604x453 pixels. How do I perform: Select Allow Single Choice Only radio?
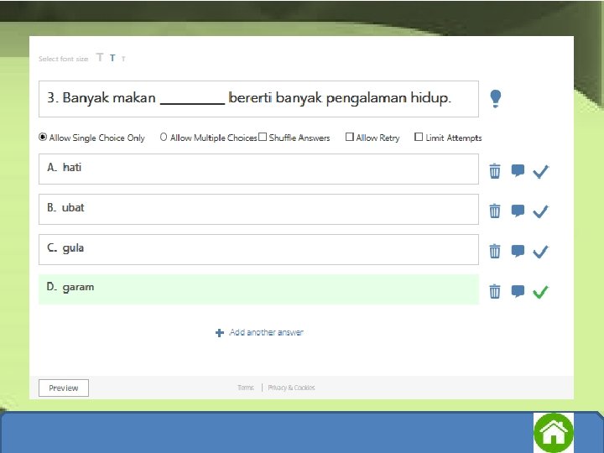tap(43, 137)
